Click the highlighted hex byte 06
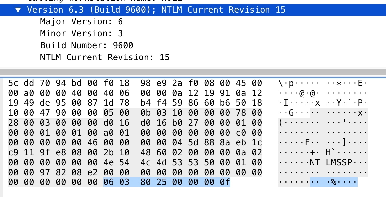The width and height of the screenshot is (386, 197). click(108, 182)
